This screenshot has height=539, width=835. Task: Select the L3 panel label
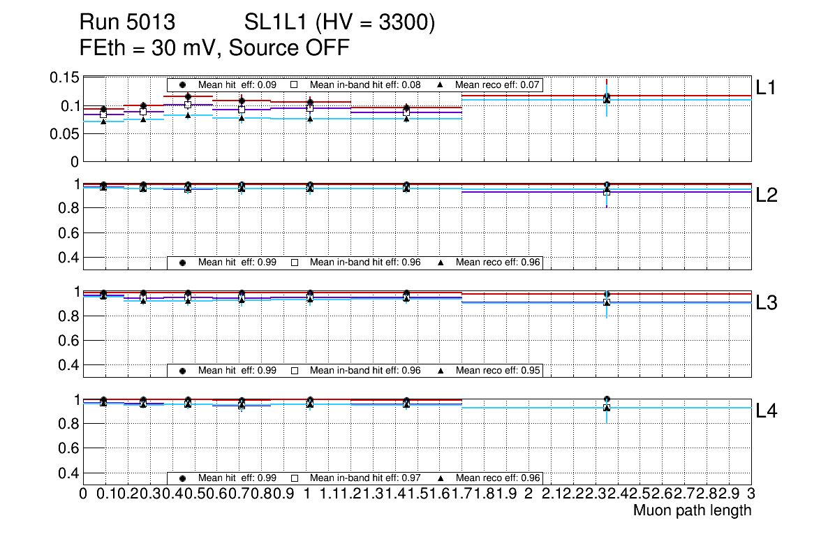pyautogui.click(x=767, y=303)
